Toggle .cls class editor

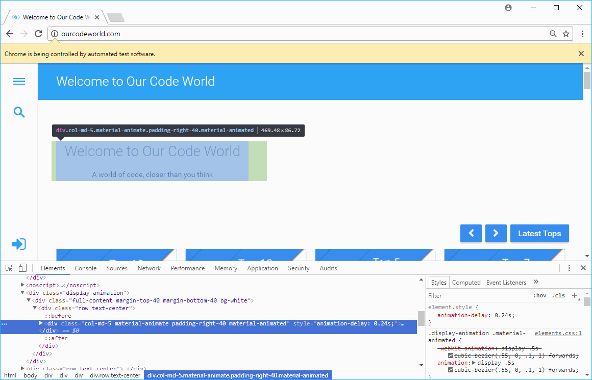point(558,295)
